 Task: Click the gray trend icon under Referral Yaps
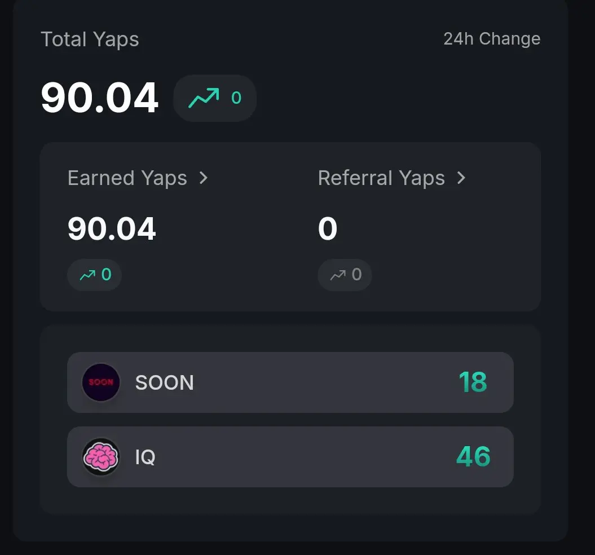[338, 275]
